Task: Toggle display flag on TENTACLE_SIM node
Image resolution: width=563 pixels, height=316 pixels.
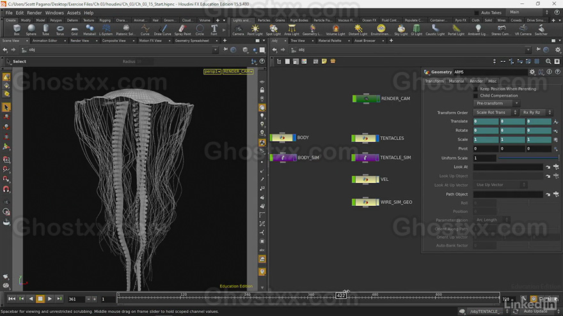Action: pyautogui.click(x=377, y=158)
